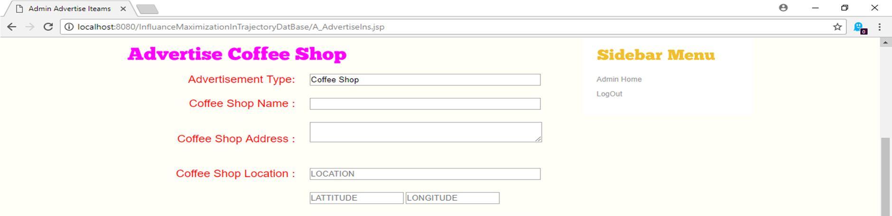Click the Coffee Shop Address textarea

(426, 132)
